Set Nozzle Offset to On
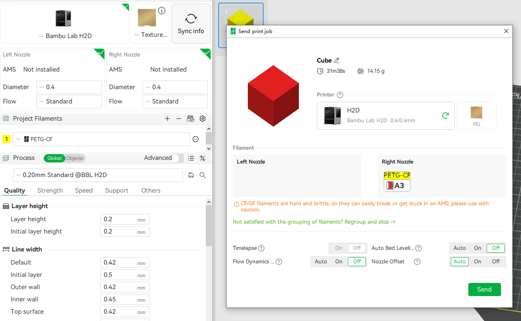This screenshot has height=321, width=521. pyautogui.click(x=478, y=262)
